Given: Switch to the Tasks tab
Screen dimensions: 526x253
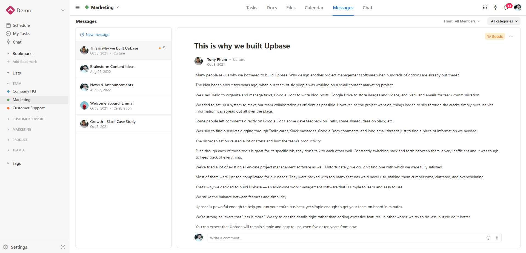Looking at the screenshot, I should [x=251, y=8].
